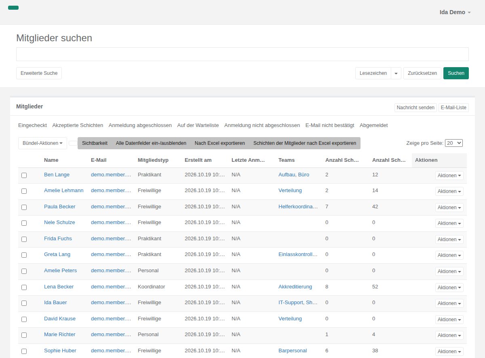Viewport: 485px width, 358px height.
Task: Open Sophie Huber's member profile
Action: click(x=60, y=351)
